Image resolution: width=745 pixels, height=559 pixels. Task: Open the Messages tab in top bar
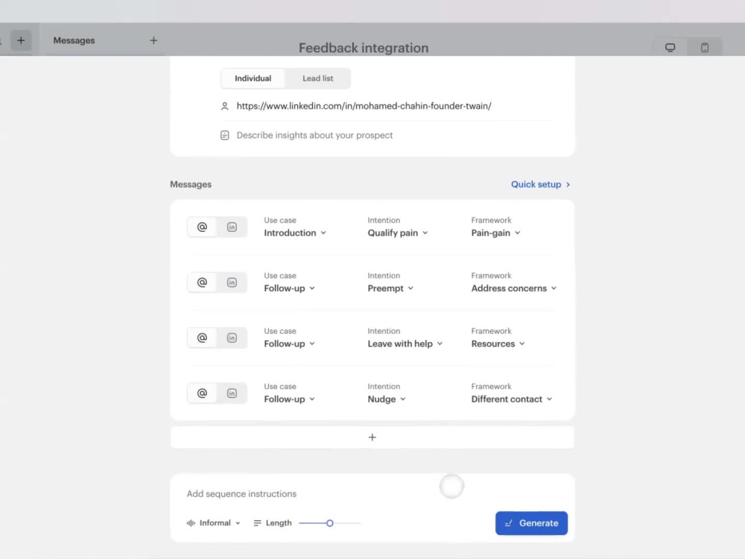[74, 40]
